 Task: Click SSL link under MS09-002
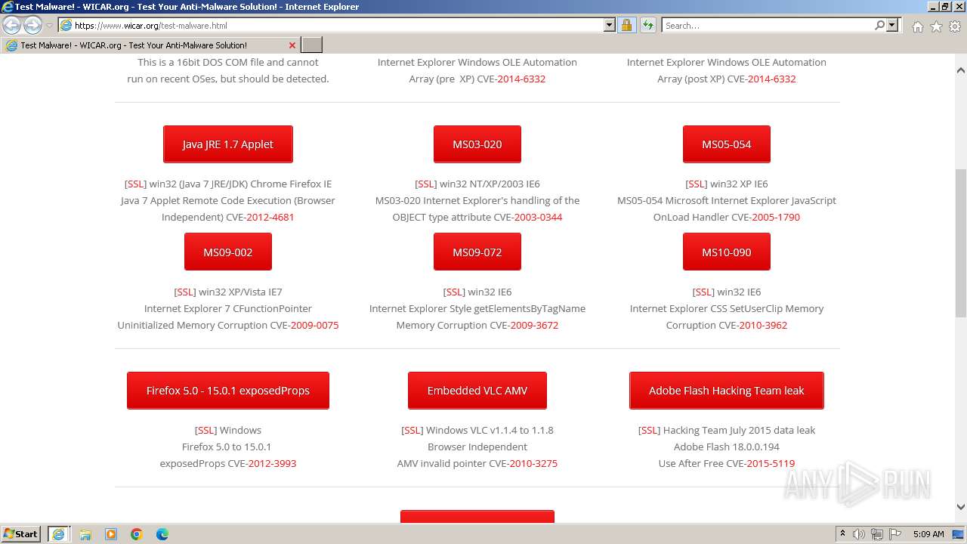(x=185, y=292)
